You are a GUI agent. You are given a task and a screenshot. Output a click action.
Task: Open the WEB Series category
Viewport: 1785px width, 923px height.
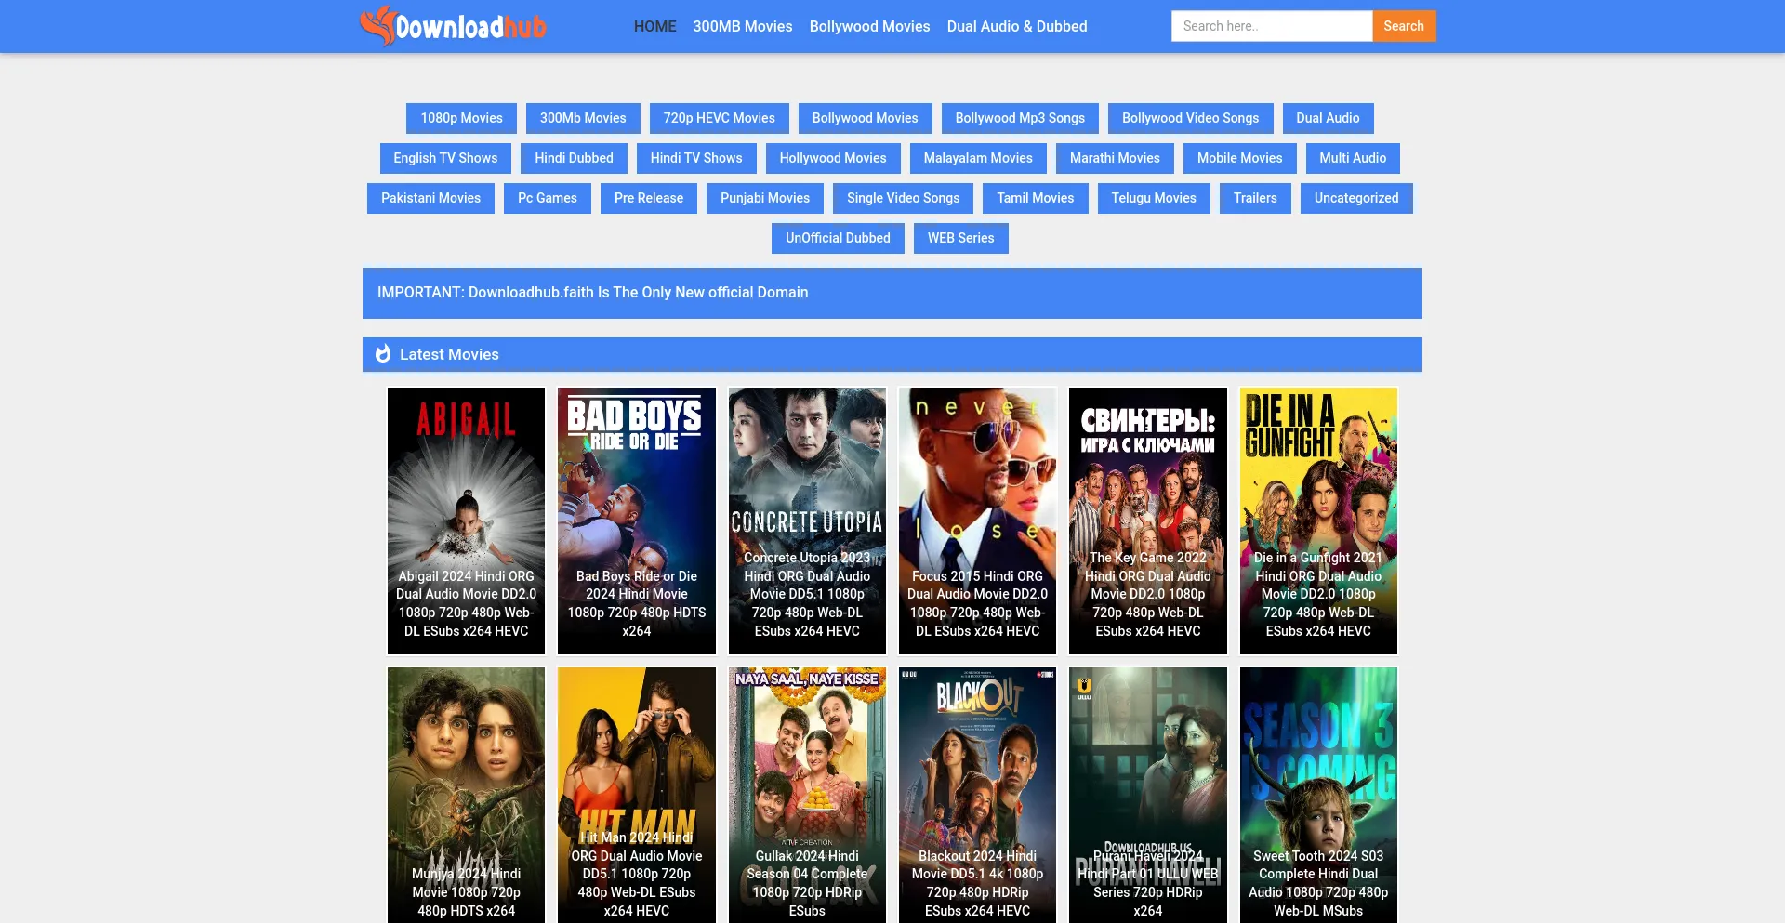coord(960,238)
